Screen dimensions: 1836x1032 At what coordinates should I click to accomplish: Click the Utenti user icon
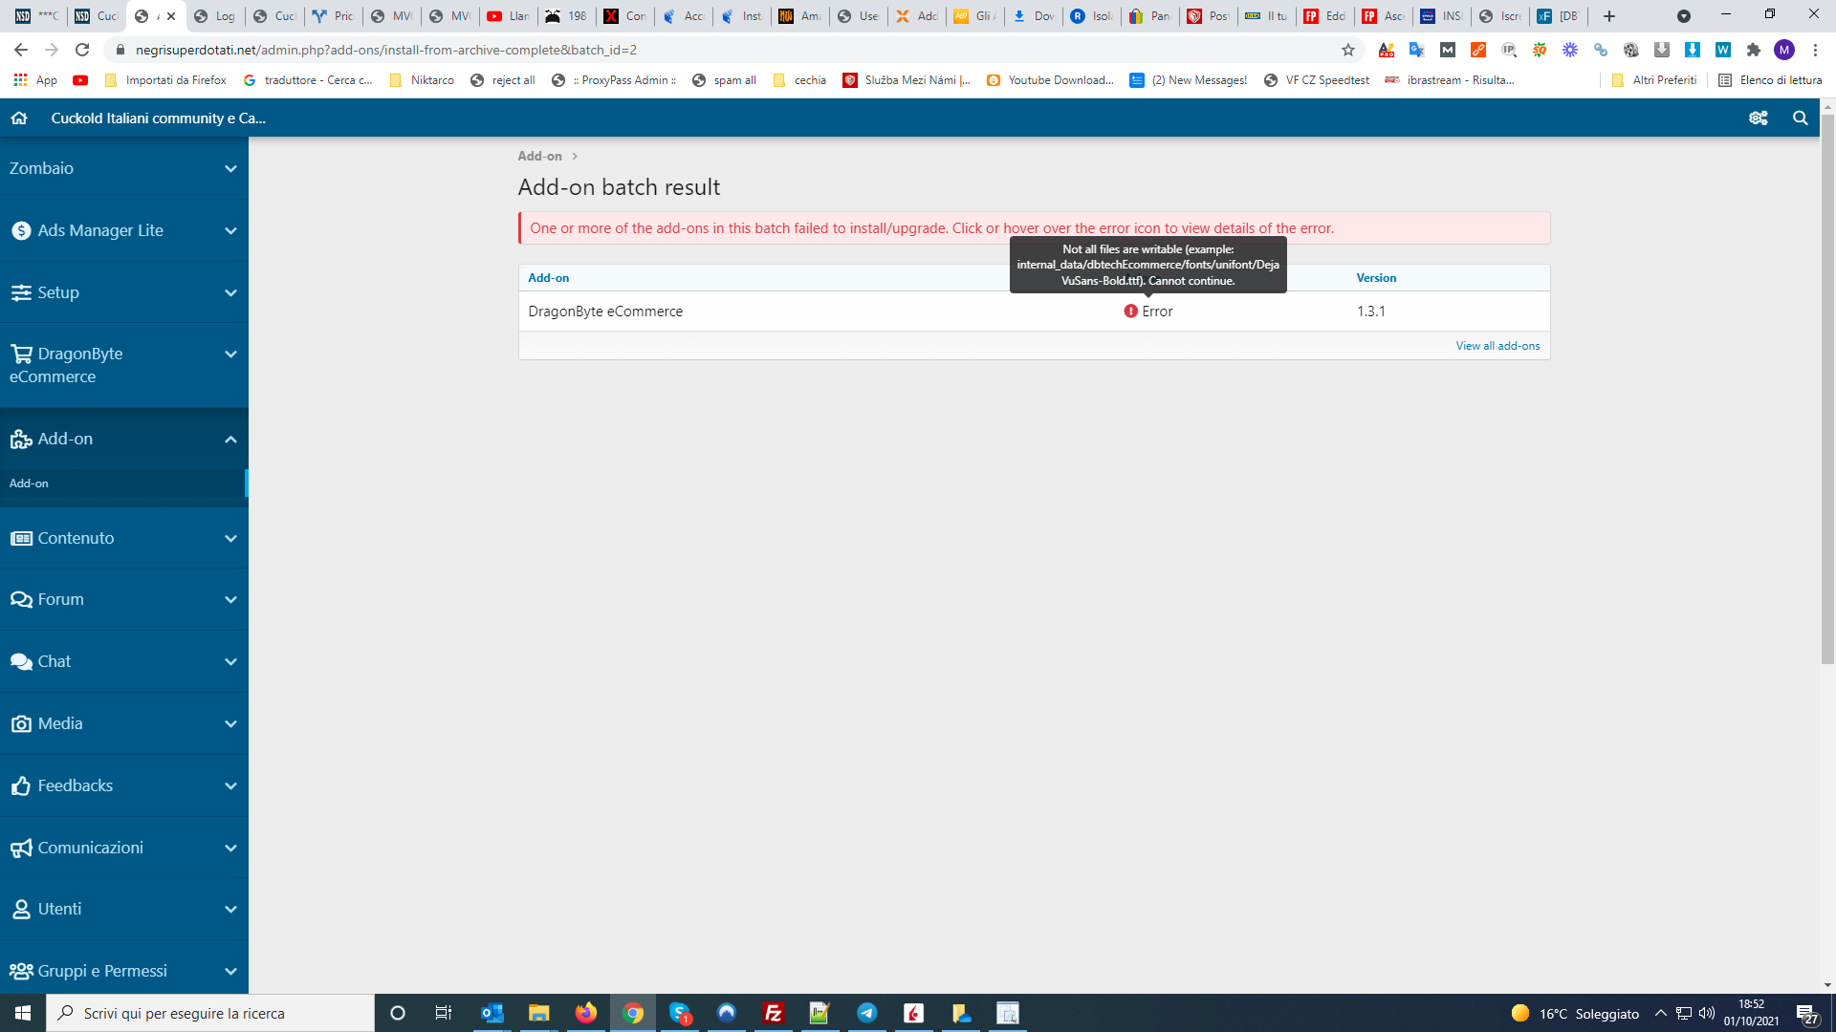21,909
